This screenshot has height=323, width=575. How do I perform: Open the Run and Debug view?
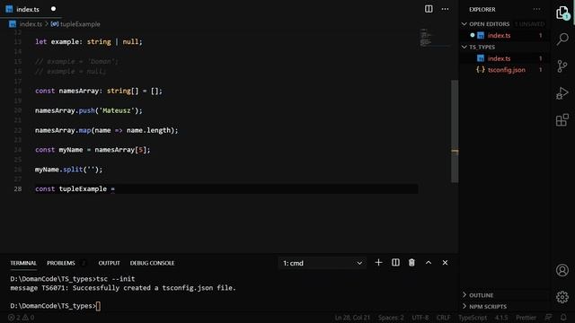click(x=562, y=93)
